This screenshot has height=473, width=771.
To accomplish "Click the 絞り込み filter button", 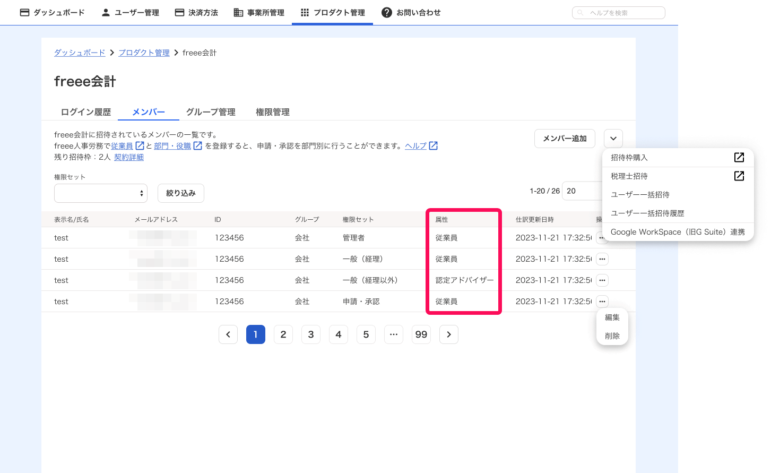I will [x=181, y=193].
